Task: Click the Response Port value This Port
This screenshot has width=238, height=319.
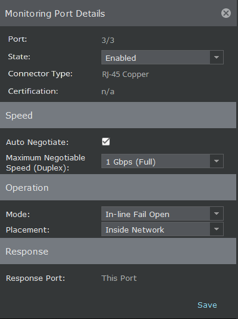Action: [119, 278]
